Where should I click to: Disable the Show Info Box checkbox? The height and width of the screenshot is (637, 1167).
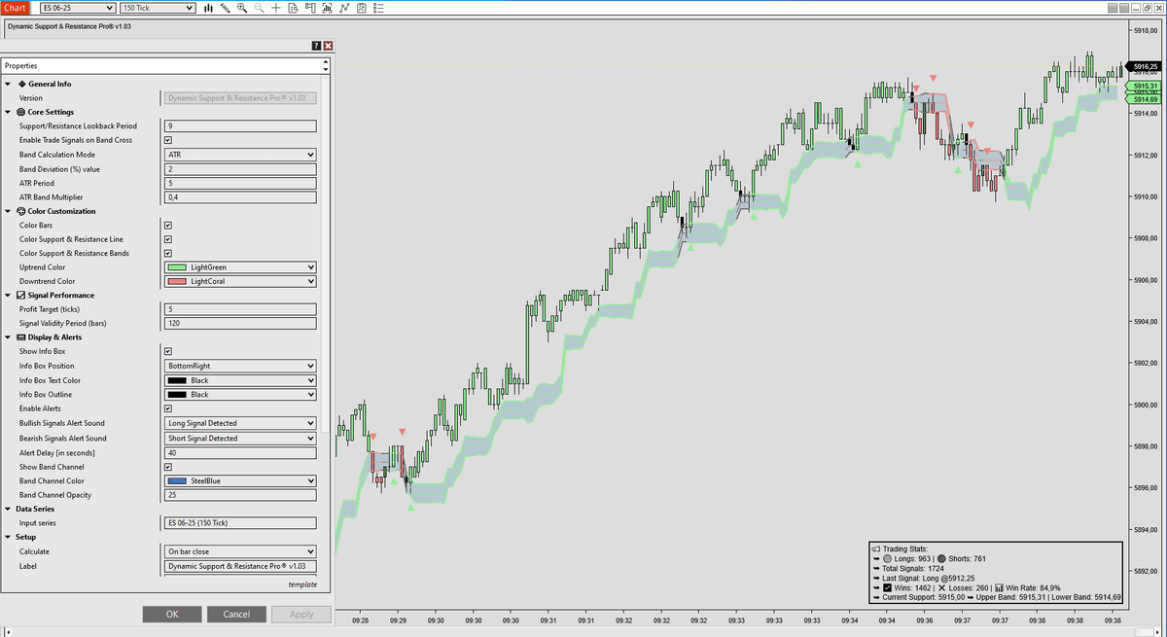168,351
